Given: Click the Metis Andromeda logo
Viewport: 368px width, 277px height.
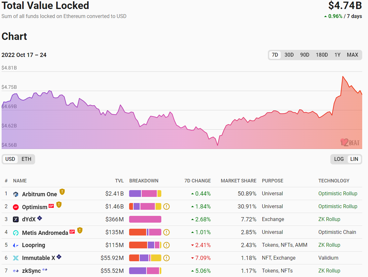Looking at the screenshot, I should coord(16,232).
